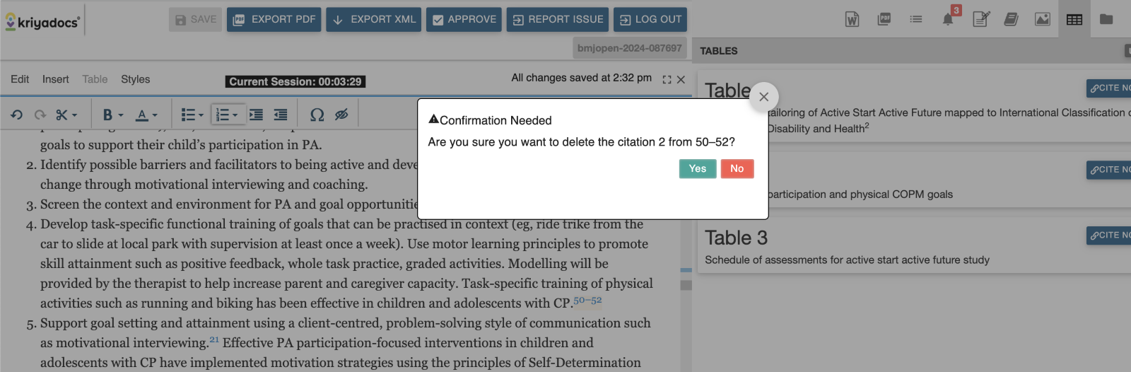Viewport: 1131px width, 372px height.
Task: Open the Styles menu
Action: pos(135,79)
